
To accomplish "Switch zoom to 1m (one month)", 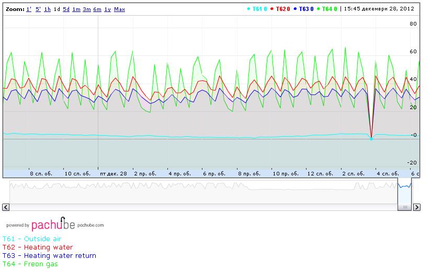I will [76, 9].
